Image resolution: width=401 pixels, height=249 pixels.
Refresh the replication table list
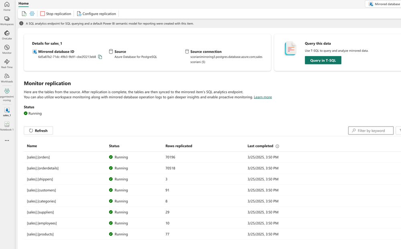click(x=39, y=131)
